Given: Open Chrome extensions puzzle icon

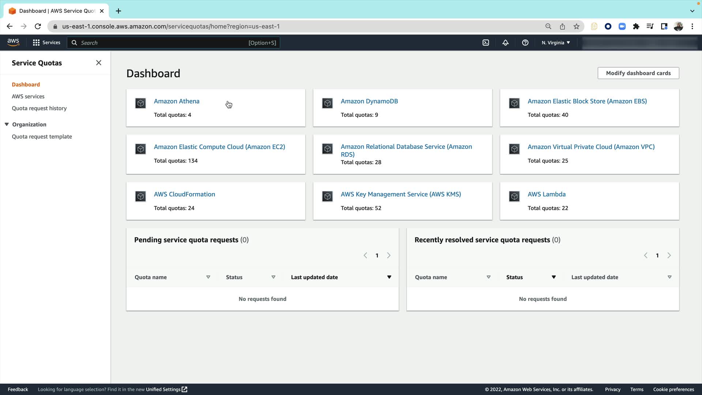Looking at the screenshot, I should [636, 26].
